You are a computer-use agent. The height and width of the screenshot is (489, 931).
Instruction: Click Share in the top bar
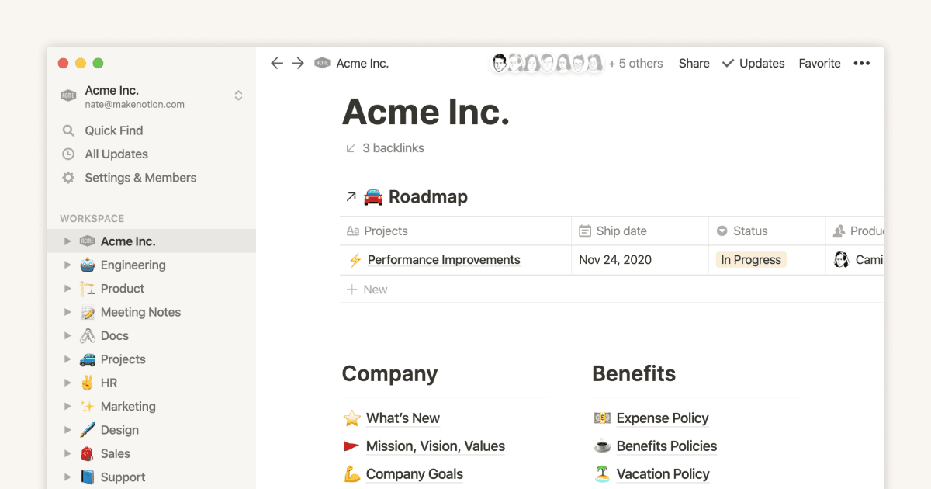click(x=694, y=63)
